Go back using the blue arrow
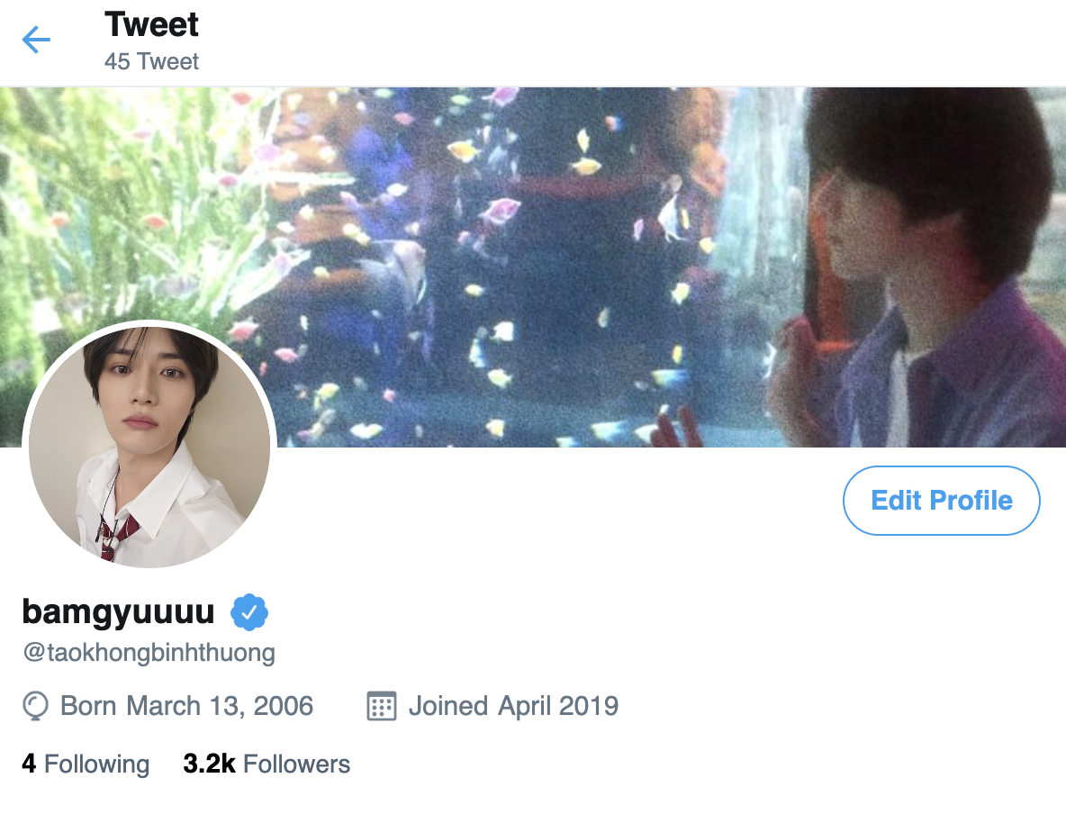 coord(36,40)
